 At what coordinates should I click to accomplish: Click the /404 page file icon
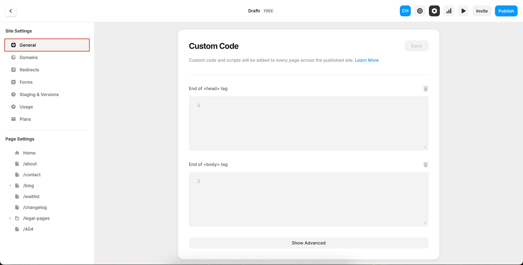17,229
